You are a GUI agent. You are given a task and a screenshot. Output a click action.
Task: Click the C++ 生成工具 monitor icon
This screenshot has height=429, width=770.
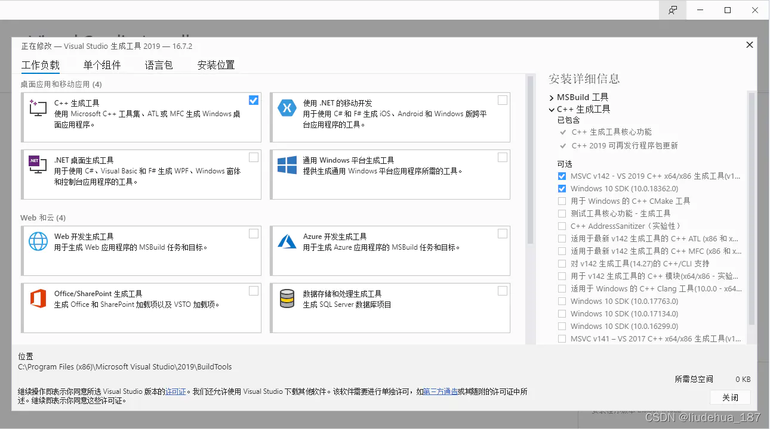pyautogui.click(x=38, y=108)
